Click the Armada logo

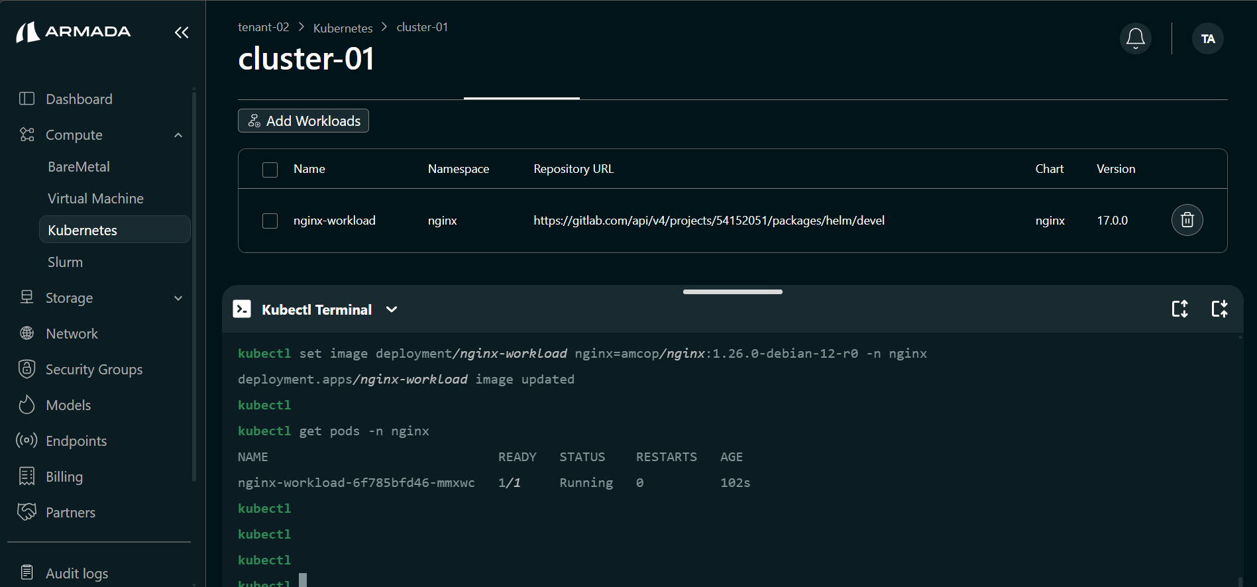[x=74, y=31]
